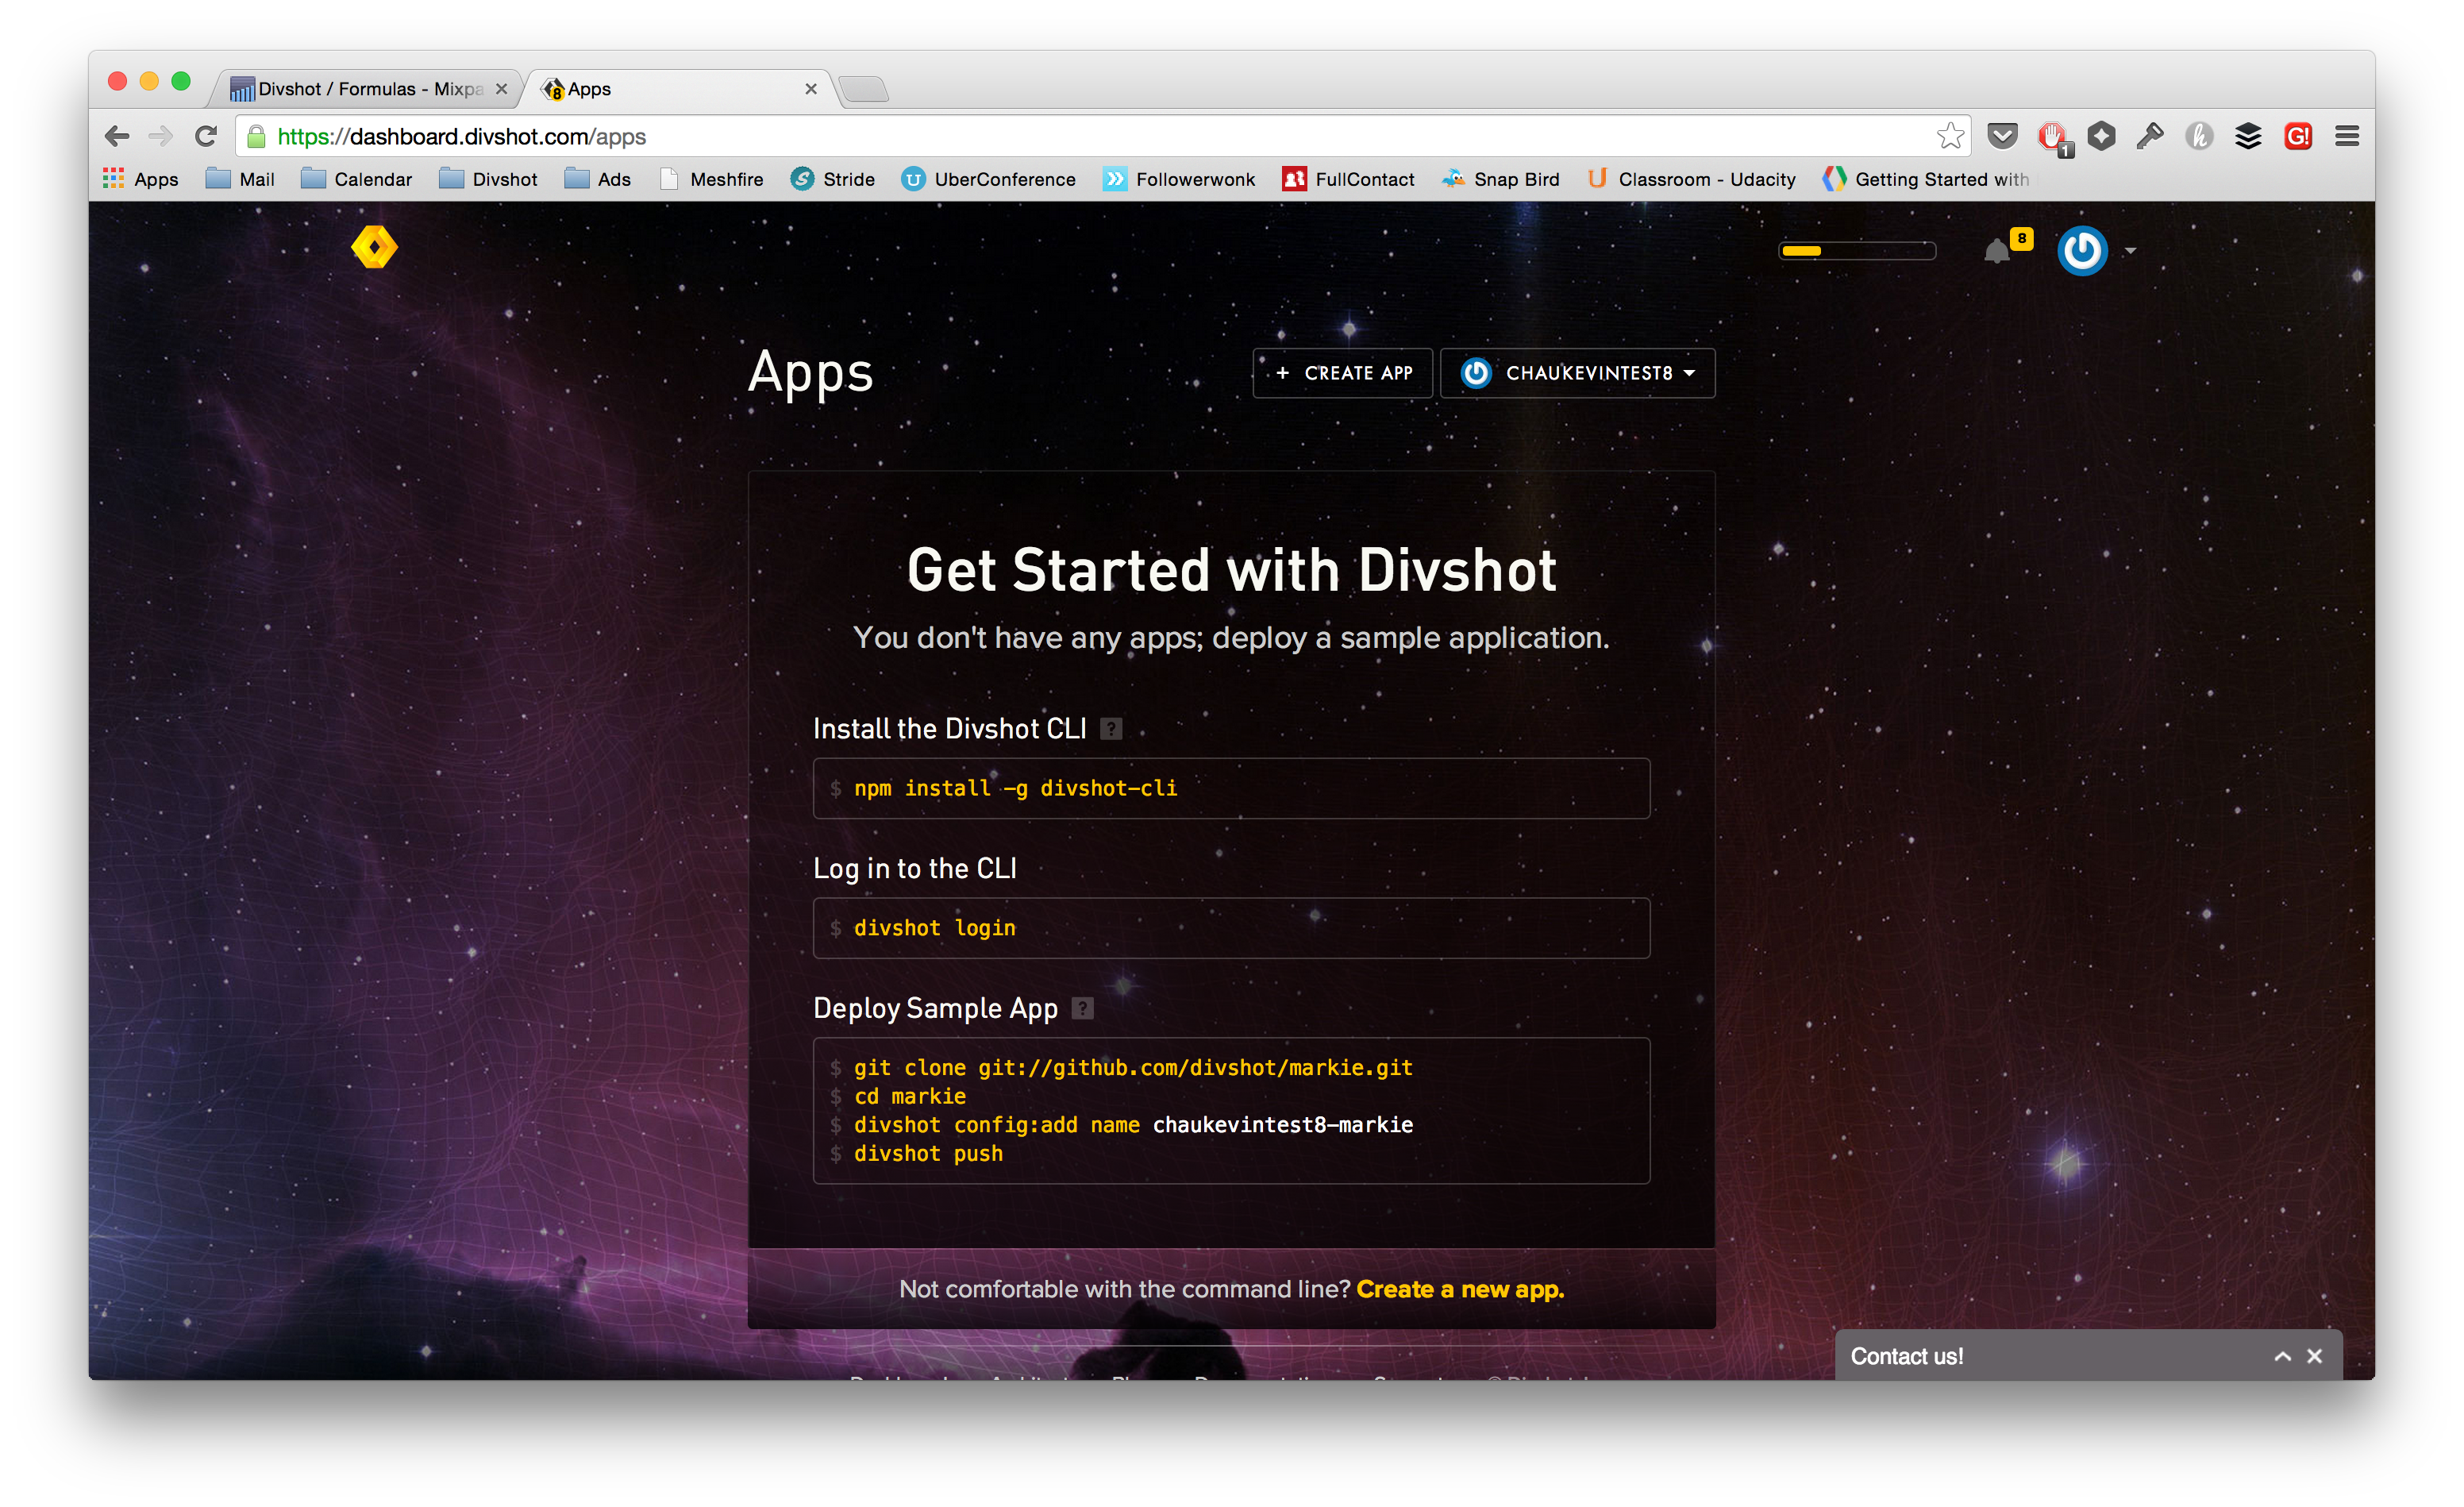Bookmark page with the star icon
Screen dimensions: 2464x1507
click(x=1950, y=136)
